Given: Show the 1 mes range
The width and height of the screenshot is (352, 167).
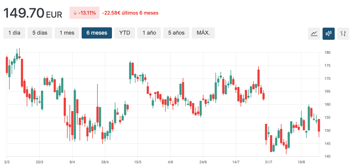Looking at the screenshot, I should (x=67, y=33).
